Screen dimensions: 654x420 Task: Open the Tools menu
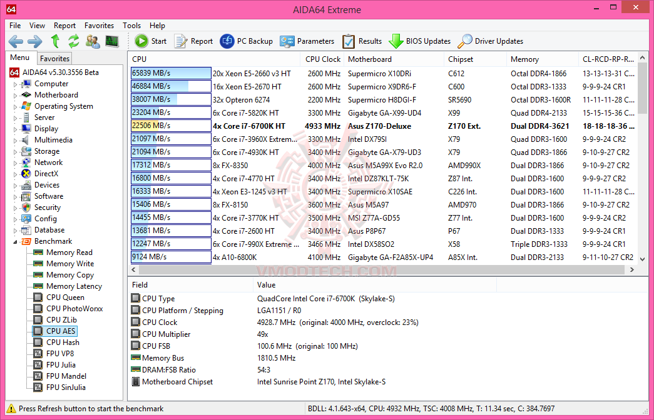pos(132,26)
